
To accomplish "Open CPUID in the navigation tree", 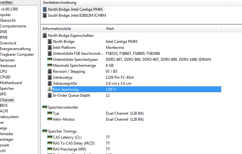I will point(5,77).
